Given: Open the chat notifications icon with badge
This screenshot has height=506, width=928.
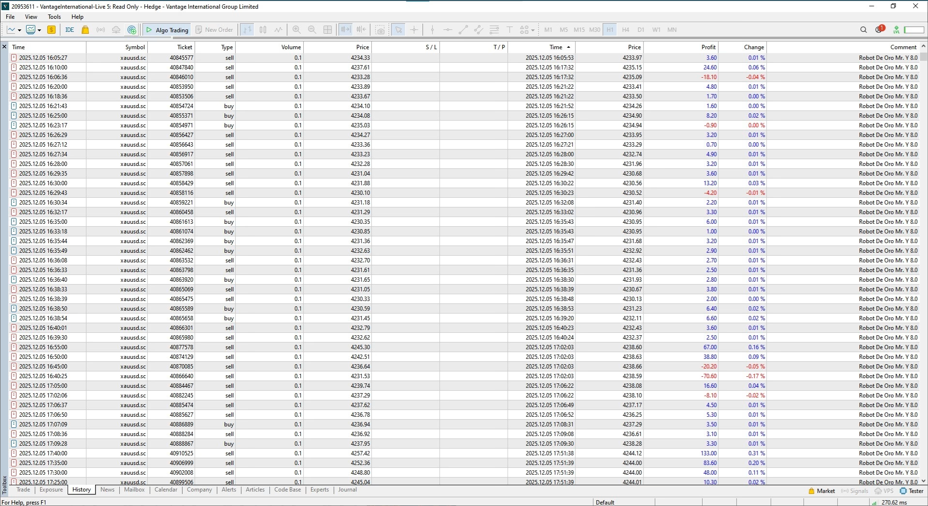Looking at the screenshot, I should pyautogui.click(x=880, y=29).
